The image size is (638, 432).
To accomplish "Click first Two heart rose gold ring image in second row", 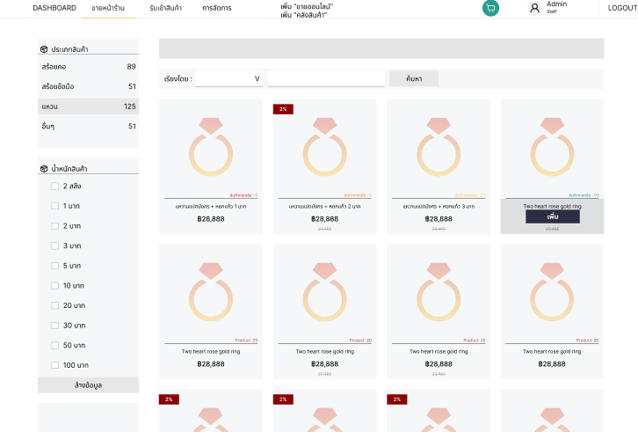I will click(x=211, y=291).
